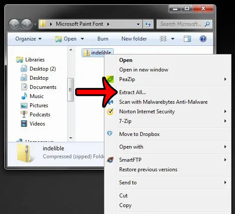Viewport: 235px width, 214px height.
Task: Select Libraries in navigation pane
Action: [x=31, y=60]
